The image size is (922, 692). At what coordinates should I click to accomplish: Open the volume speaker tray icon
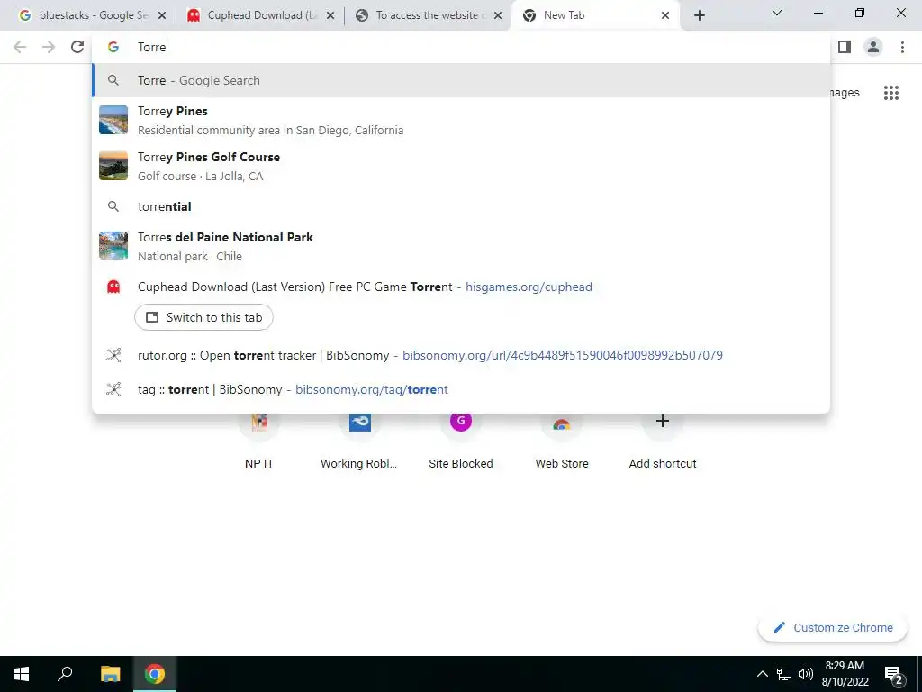806,674
